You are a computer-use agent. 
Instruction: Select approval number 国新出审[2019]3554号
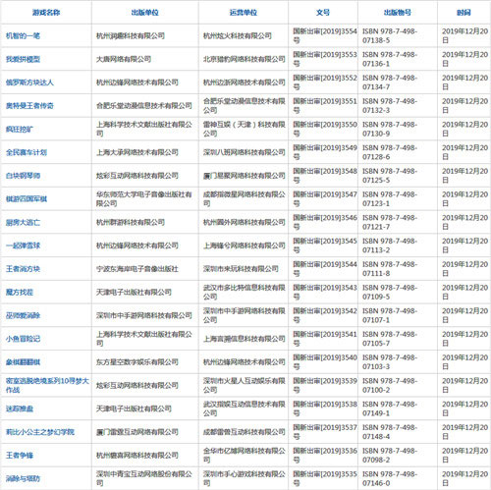pyautogui.click(x=325, y=35)
